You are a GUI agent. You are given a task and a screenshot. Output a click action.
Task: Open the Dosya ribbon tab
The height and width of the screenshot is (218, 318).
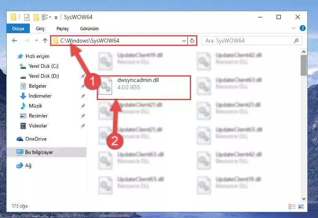pos(18,29)
